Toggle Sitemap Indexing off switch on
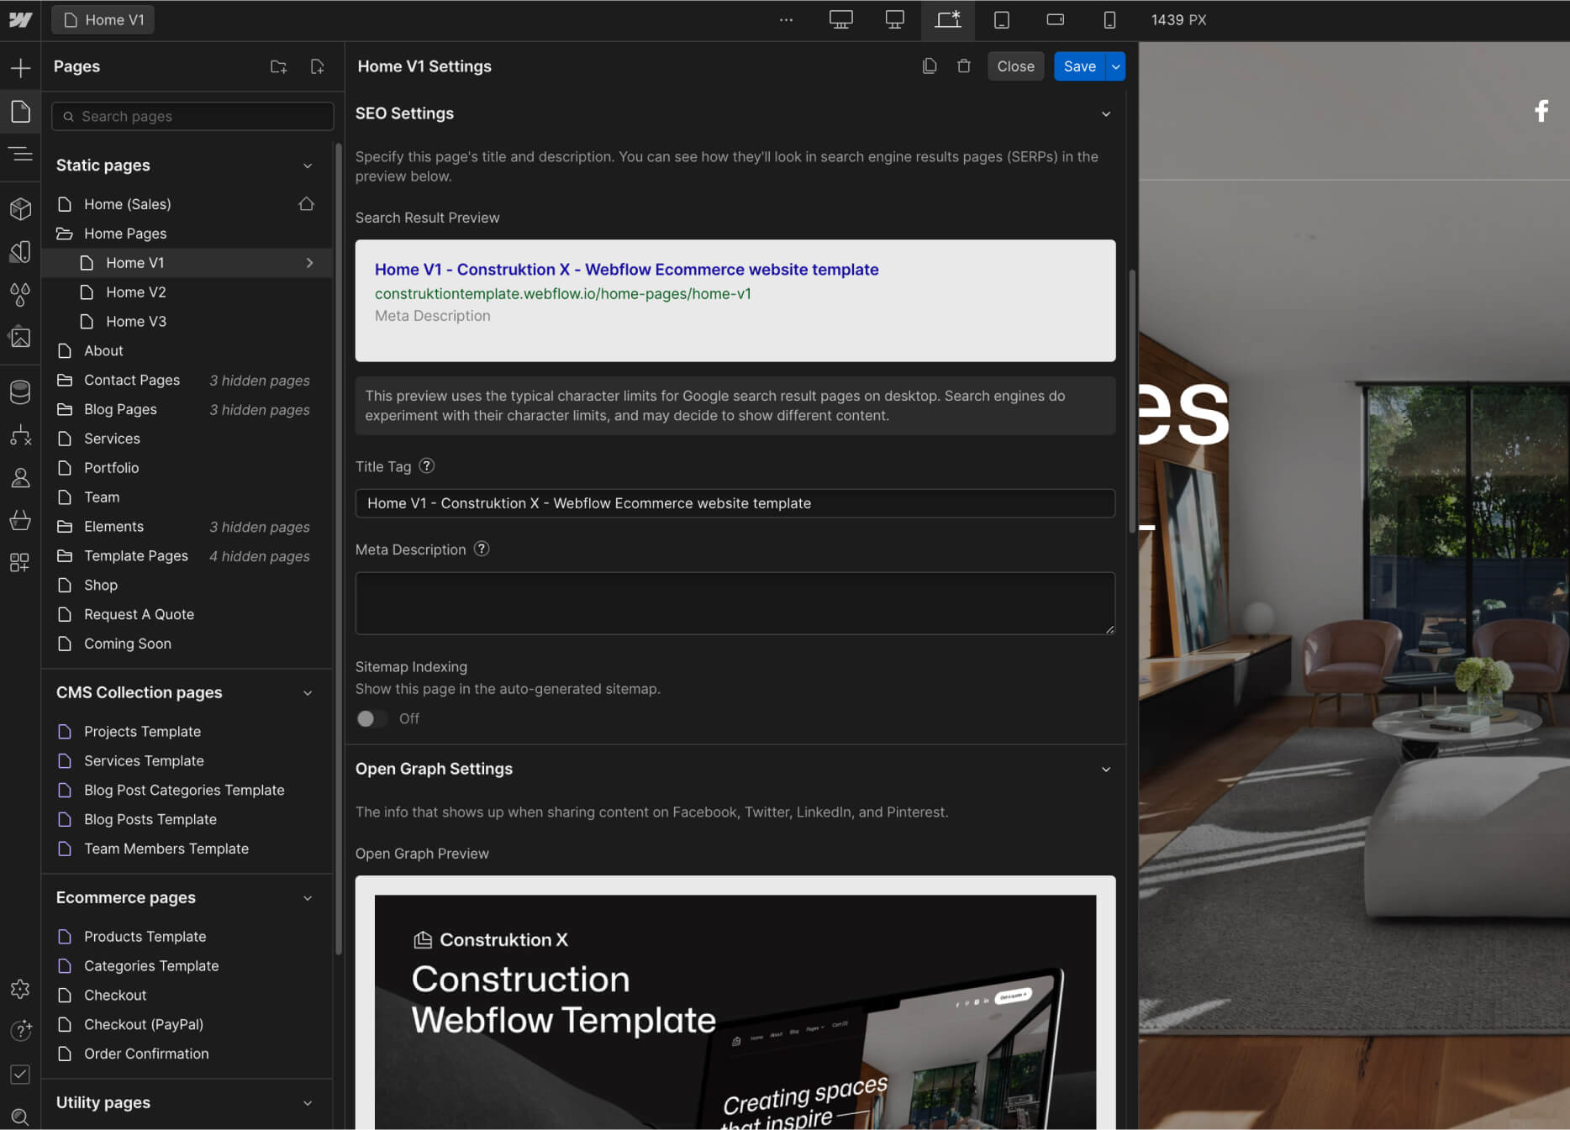 [x=371, y=718]
